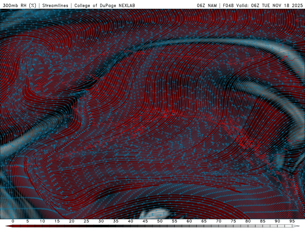Click the "Streamlines" header label
This screenshot has width=305, height=228.
click(x=55, y=6)
